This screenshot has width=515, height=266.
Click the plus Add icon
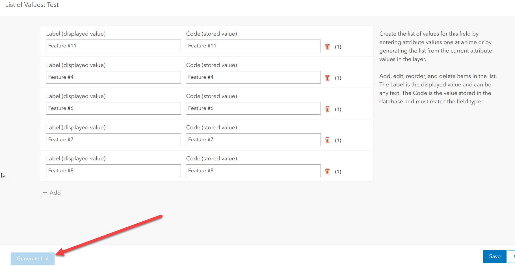pyautogui.click(x=45, y=193)
